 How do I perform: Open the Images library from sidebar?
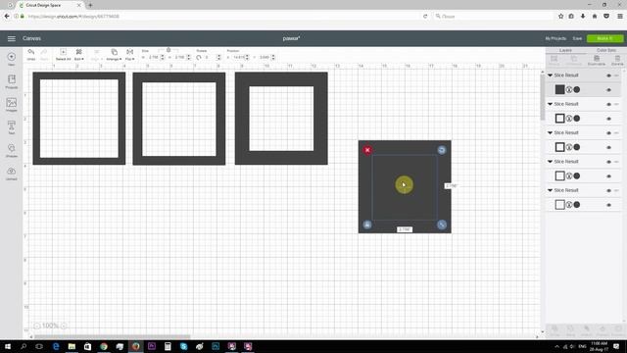pos(11,105)
